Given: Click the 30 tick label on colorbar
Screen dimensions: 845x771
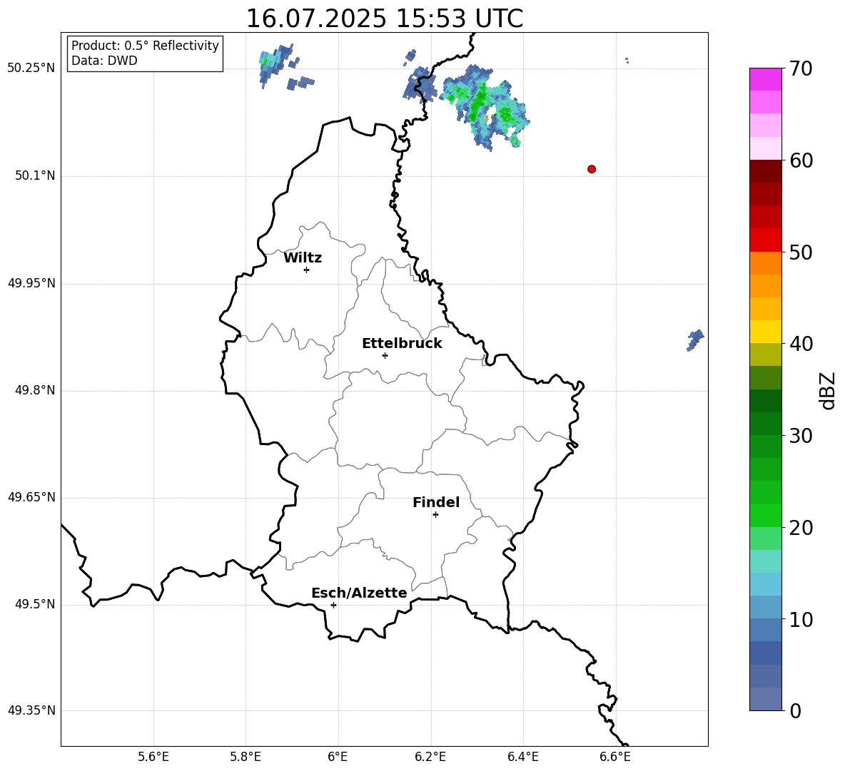Looking at the screenshot, I should click(801, 436).
